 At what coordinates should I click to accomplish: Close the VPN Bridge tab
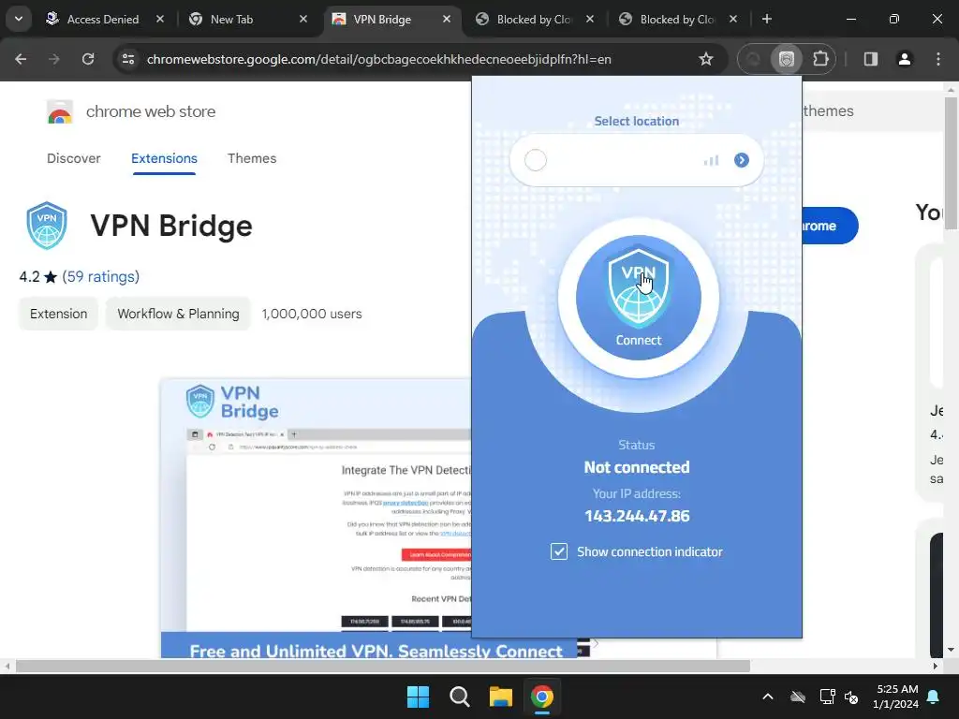(447, 19)
